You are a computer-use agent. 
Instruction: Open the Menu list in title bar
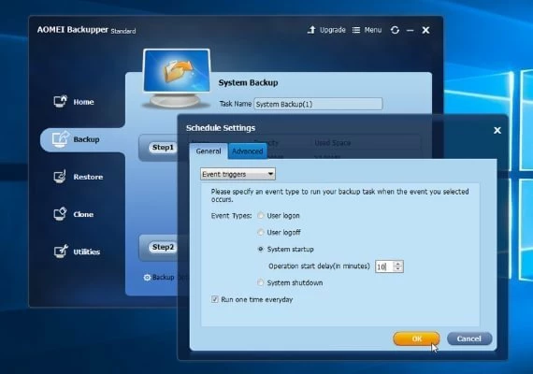click(x=367, y=30)
